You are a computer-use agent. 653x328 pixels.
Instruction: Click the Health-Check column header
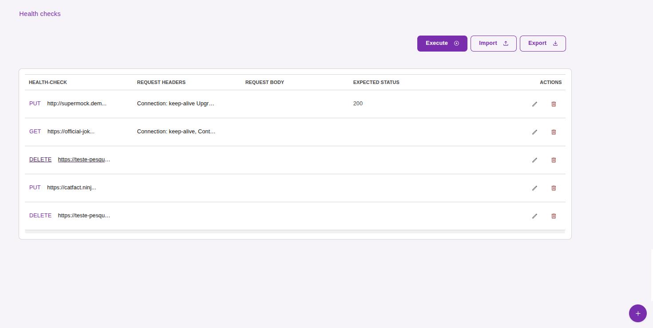(48, 82)
